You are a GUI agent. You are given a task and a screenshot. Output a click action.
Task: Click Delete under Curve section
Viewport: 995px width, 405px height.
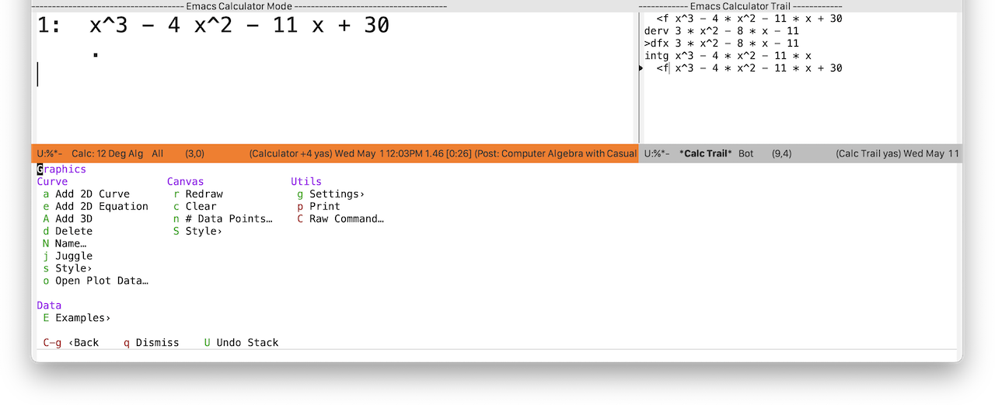point(68,231)
